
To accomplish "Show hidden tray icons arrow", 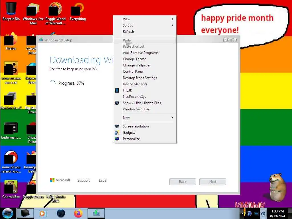I will coord(242,214).
